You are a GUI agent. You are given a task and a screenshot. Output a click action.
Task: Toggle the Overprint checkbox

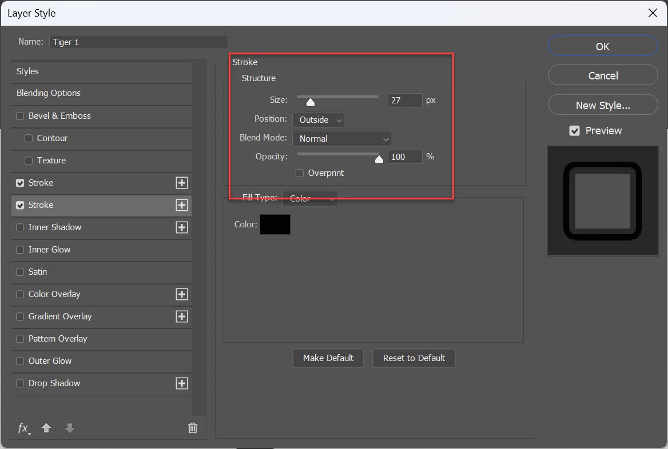[x=300, y=173]
